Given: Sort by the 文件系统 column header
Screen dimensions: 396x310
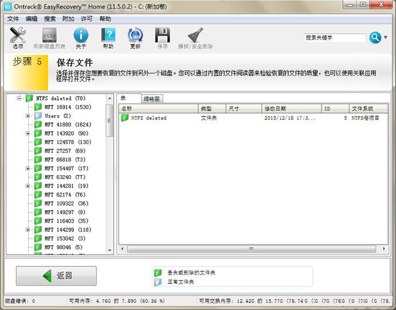Looking at the screenshot, I should click(x=368, y=108).
